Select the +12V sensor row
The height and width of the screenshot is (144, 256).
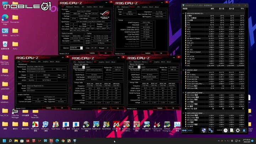(x=214, y=36)
